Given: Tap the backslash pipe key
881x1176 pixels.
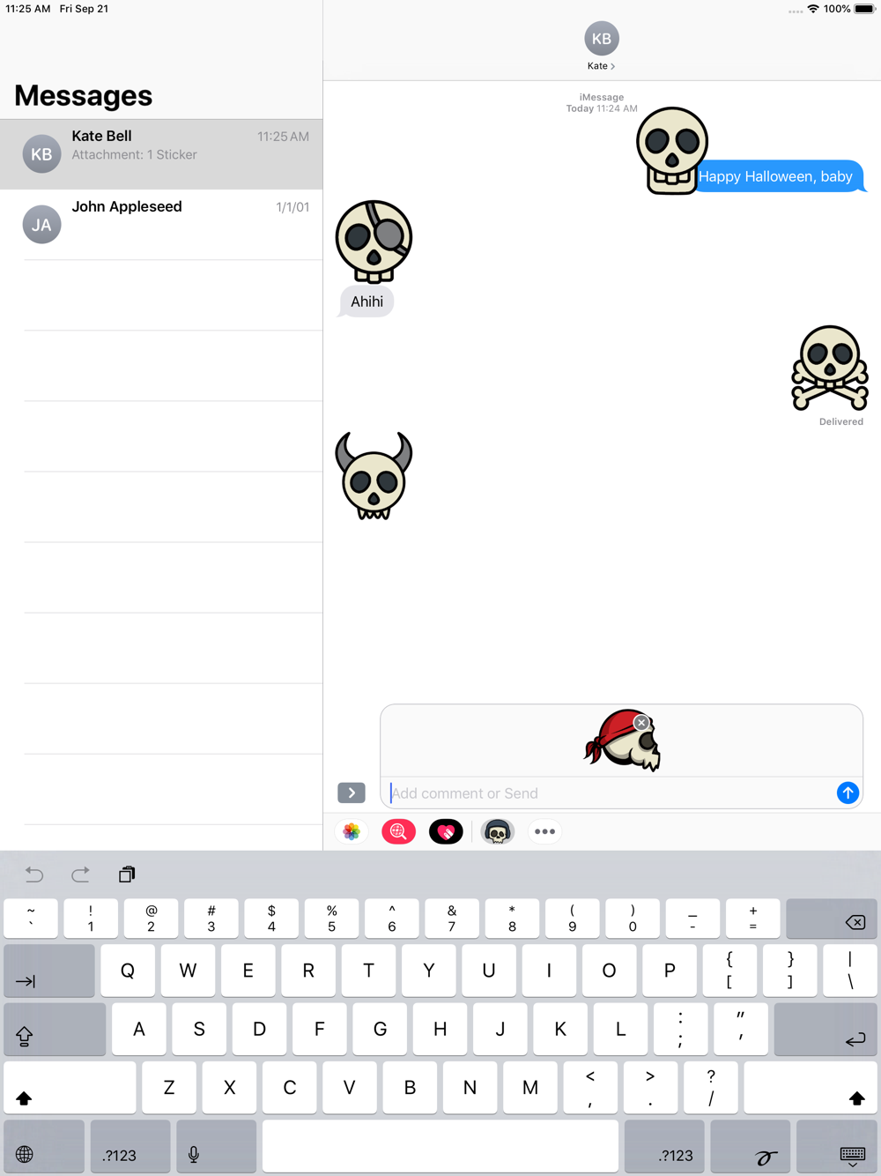Looking at the screenshot, I should [x=850, y=971].
